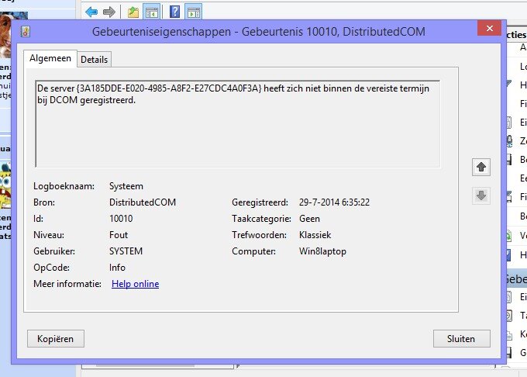Click inside the event description text box
This screenshot has width=527, height=377.
click(237, 124)
